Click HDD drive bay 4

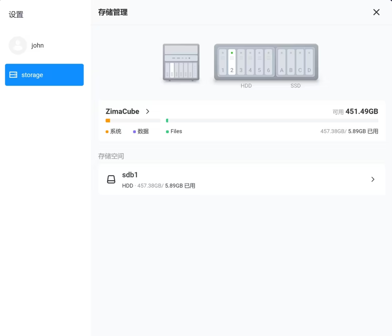(250, 62)
